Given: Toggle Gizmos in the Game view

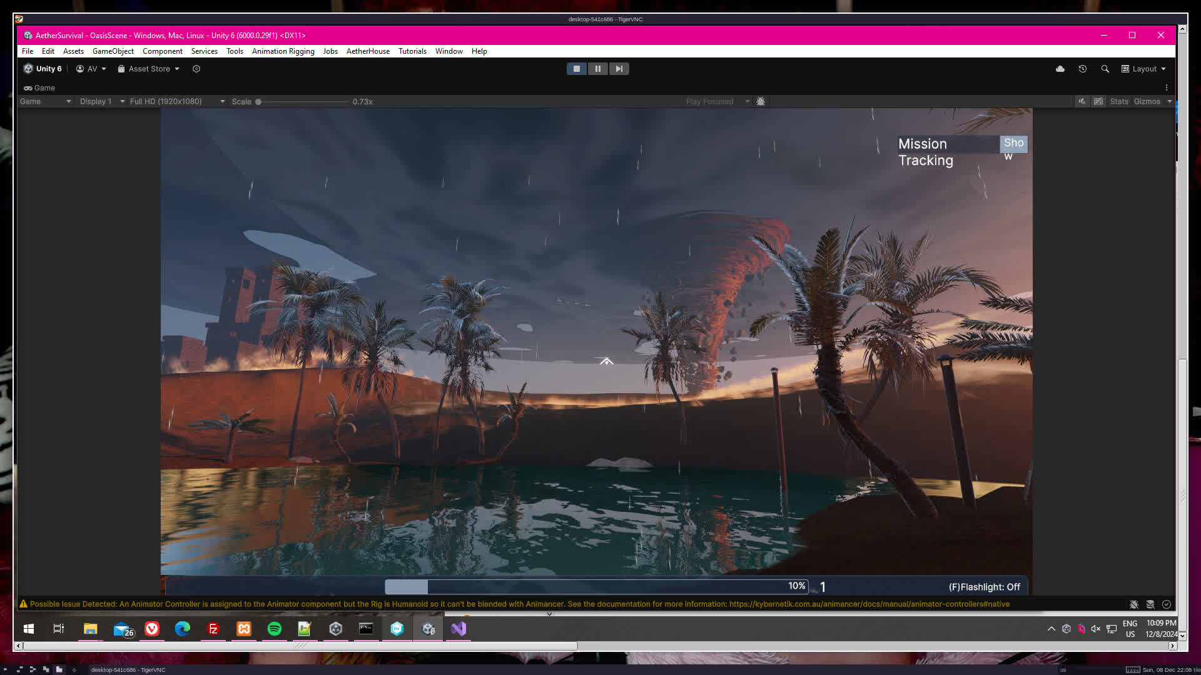Looking at the screenshot, I should click(x=1147, y=101).
